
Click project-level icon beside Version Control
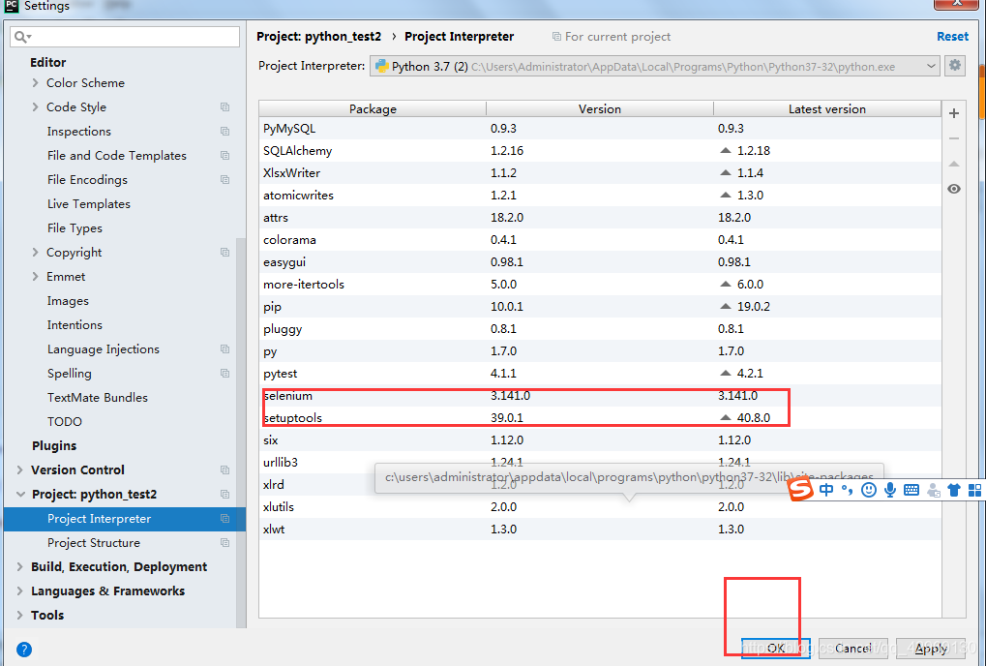(x=224, y=469)
